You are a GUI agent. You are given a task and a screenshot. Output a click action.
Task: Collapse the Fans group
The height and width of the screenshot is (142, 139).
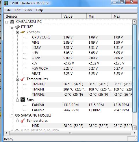click(x=17, y=100)
